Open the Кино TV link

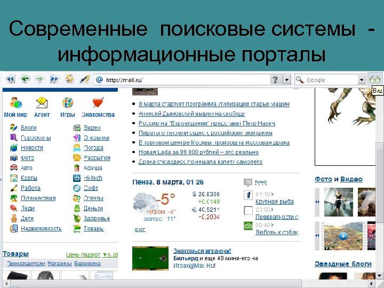(261, 182)
